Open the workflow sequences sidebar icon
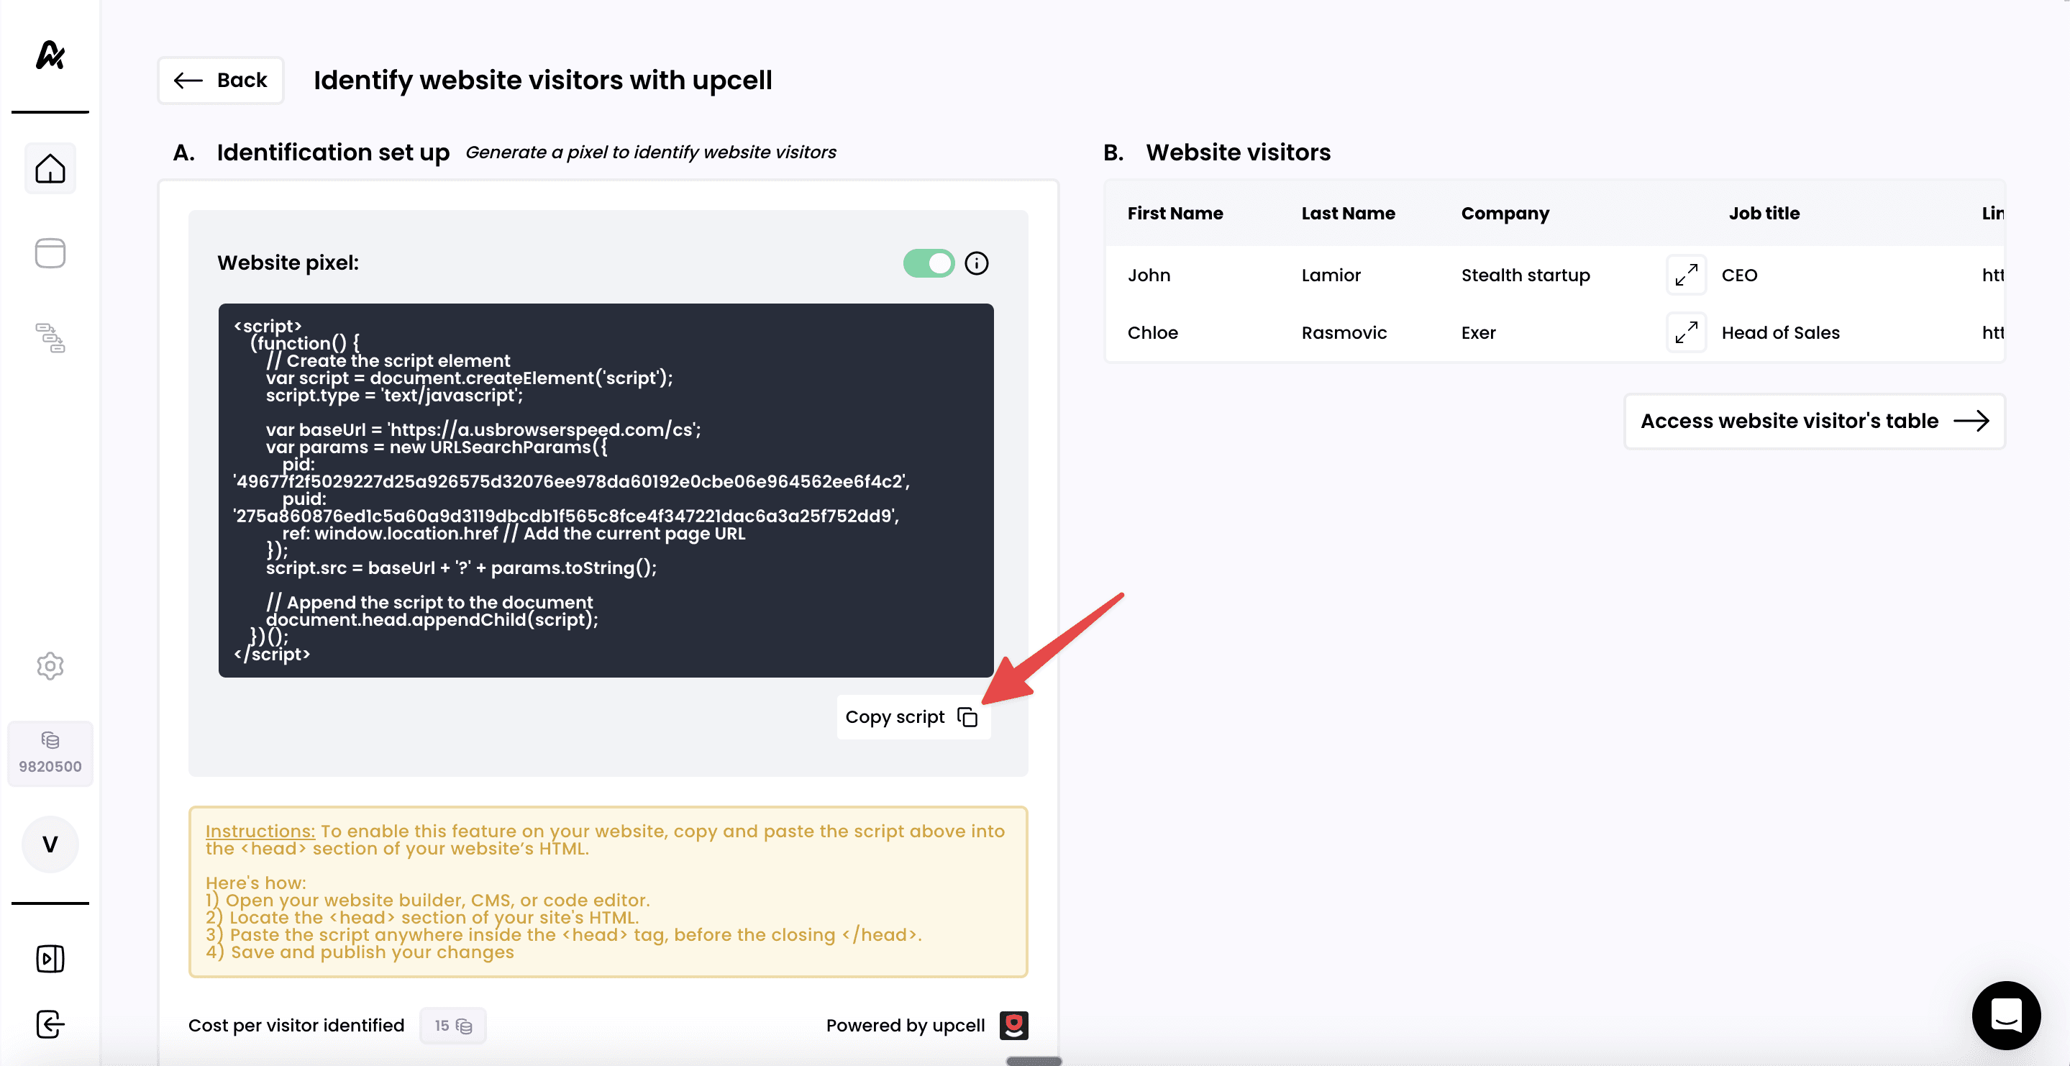This screenshot has height=1066, width=2070. click(x=50, y=337)
